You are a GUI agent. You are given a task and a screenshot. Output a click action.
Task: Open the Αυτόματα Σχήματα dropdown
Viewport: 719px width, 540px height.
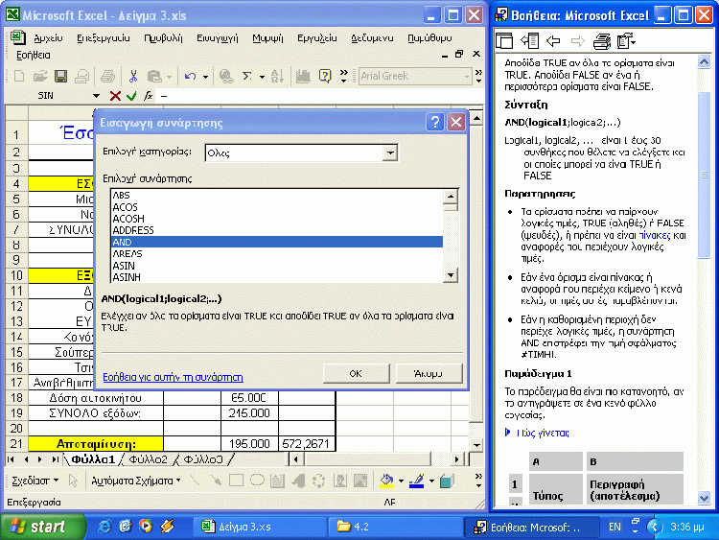[x=136, y=481]
